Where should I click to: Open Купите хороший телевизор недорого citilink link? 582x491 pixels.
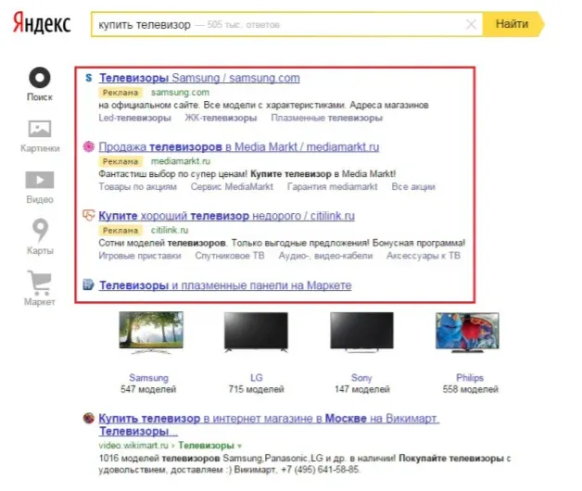coord(226,216)
